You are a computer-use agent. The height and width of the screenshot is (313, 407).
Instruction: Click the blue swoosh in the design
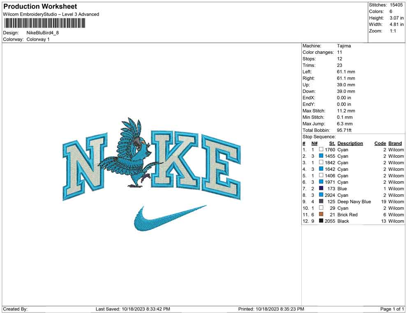coord(170,218)
